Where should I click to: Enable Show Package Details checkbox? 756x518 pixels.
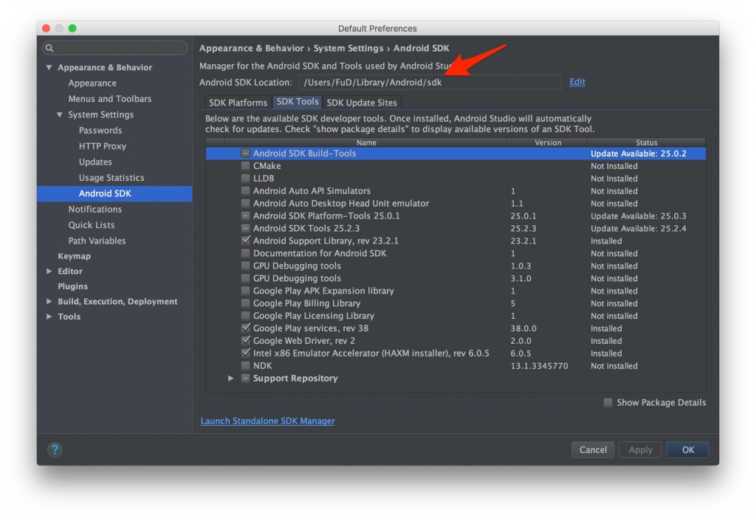tap(608, 402)
